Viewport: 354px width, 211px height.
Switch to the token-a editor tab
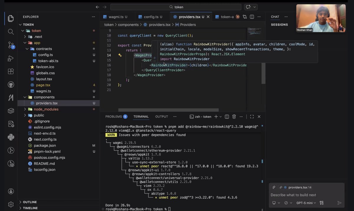click(x=224, y=17)
